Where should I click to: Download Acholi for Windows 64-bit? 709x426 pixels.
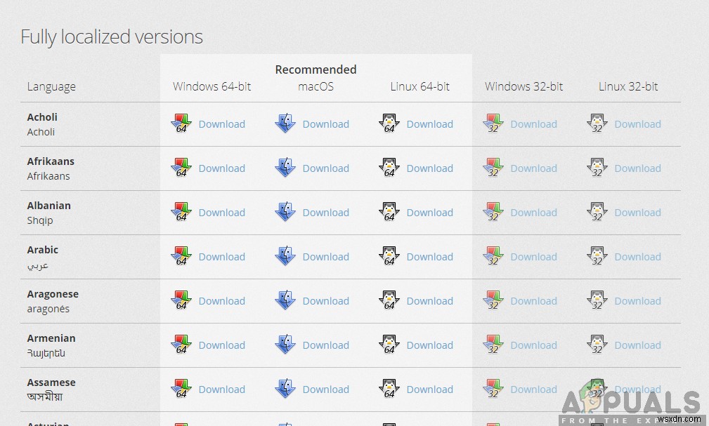221,124
